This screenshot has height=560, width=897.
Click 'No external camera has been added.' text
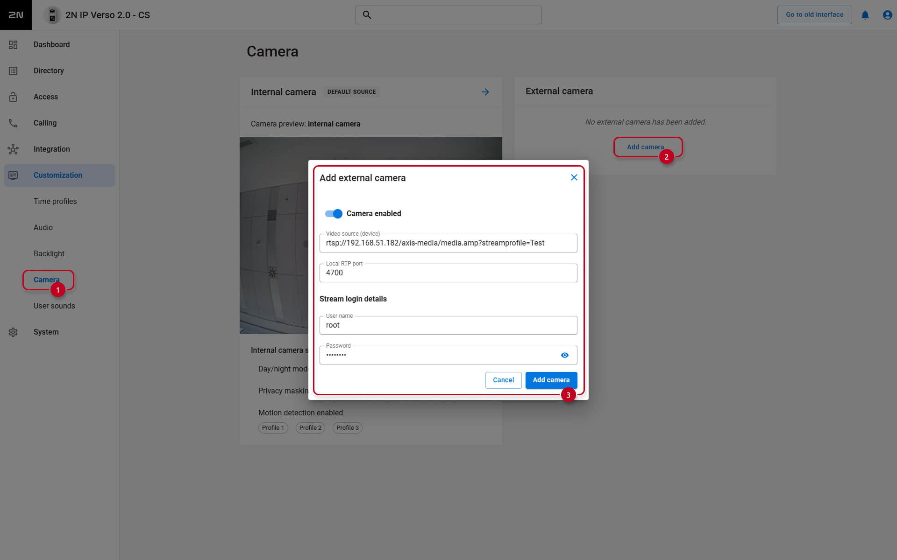point(646,122)
